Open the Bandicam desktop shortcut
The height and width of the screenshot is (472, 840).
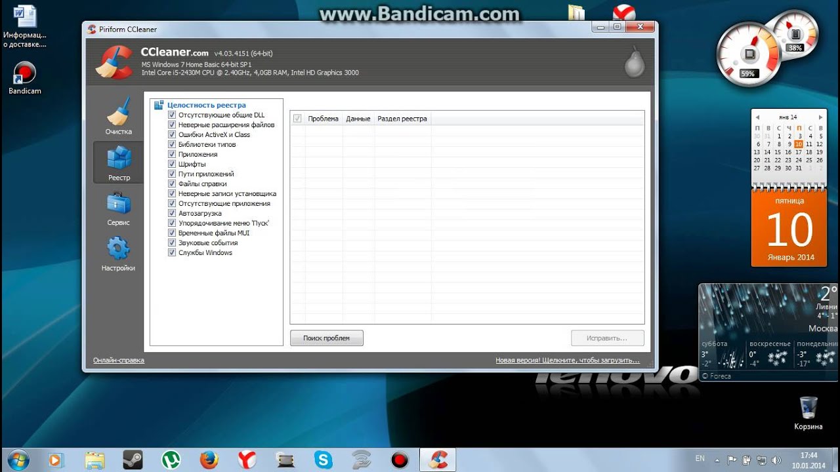pos(25,78)
